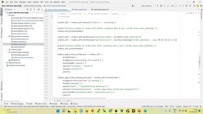Click the editor horizontal scrollbar
This screenshot has width=203, height=114.
coord(80,98)
